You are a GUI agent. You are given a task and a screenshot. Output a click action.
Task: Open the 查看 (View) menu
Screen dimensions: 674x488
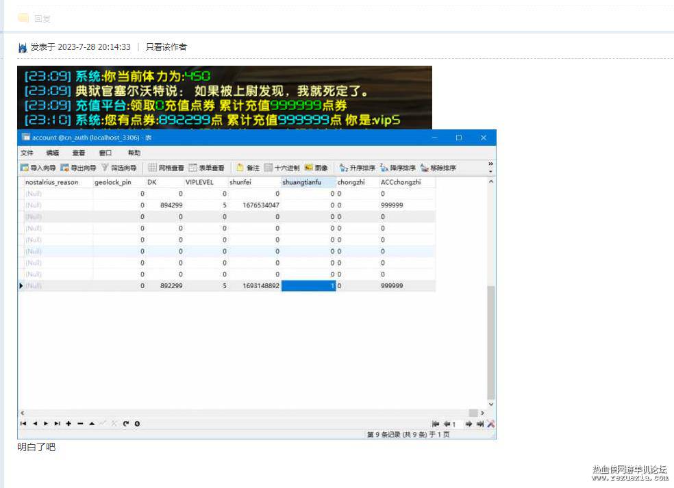tap(78, 153)
